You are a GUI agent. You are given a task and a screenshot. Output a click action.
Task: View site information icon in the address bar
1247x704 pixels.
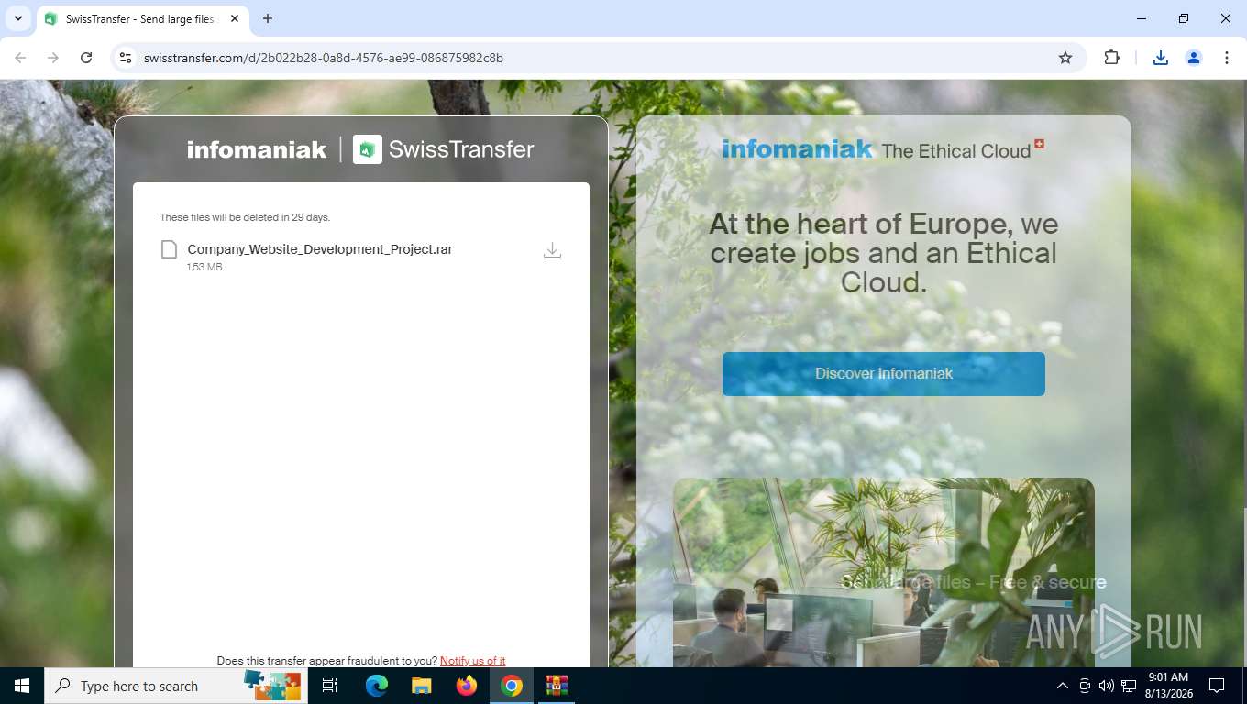(x=127, y=58)
